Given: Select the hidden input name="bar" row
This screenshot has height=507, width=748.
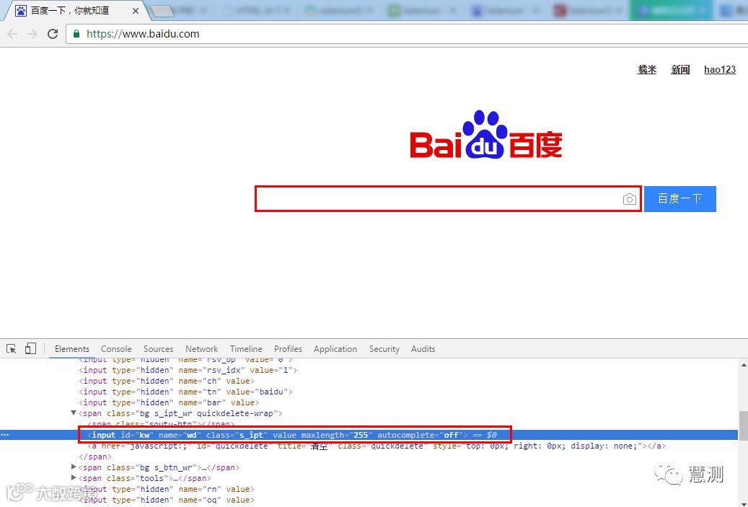Looking at the screenshot, I should coord(169,402).
